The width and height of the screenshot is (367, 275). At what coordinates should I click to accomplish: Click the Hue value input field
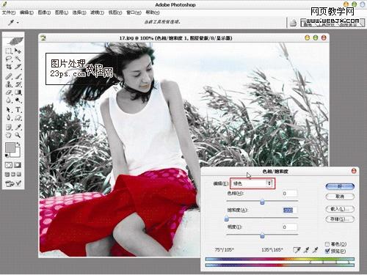289,194
